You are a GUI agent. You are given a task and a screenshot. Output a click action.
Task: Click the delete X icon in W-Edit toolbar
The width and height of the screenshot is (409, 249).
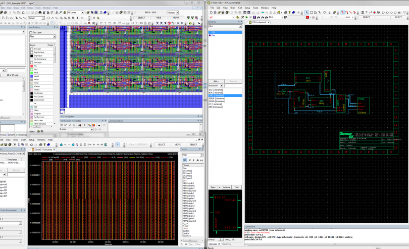point(15,144)
